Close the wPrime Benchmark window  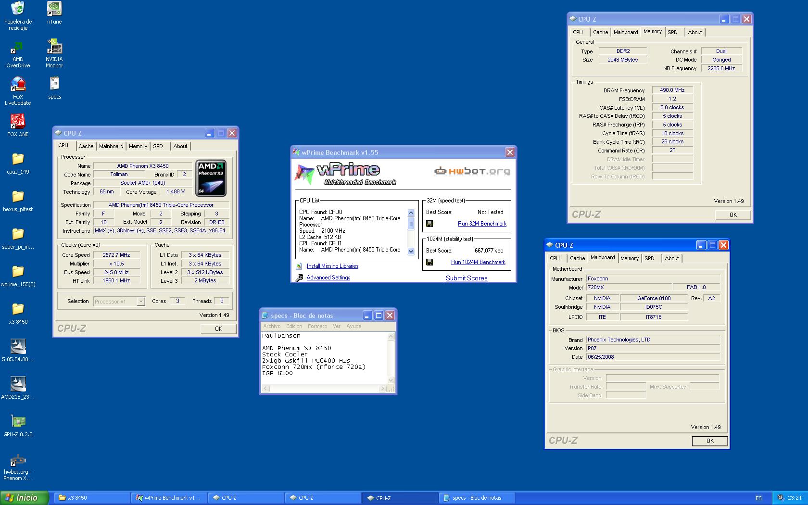click(x=510, y=152)
